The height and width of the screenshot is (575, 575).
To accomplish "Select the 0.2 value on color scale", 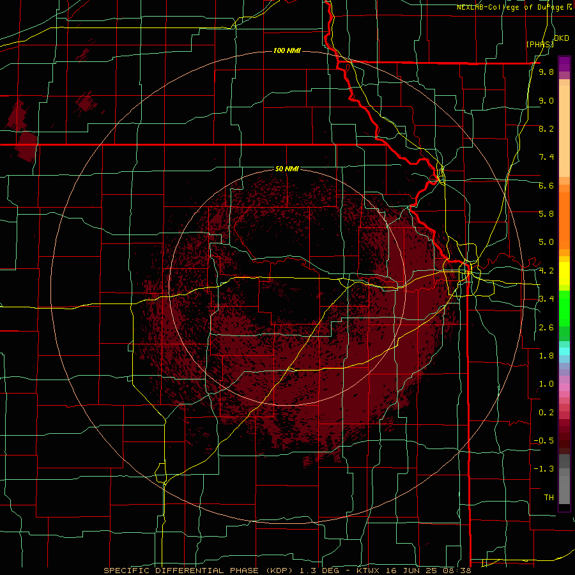I will [x=546, y=413].
